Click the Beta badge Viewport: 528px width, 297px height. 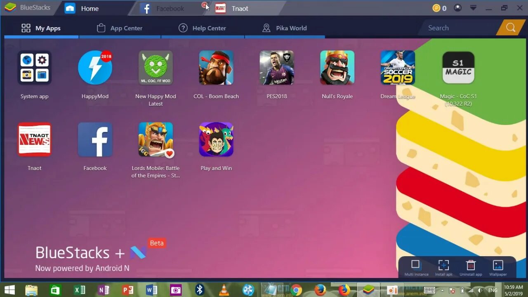(x=157, y=243)
